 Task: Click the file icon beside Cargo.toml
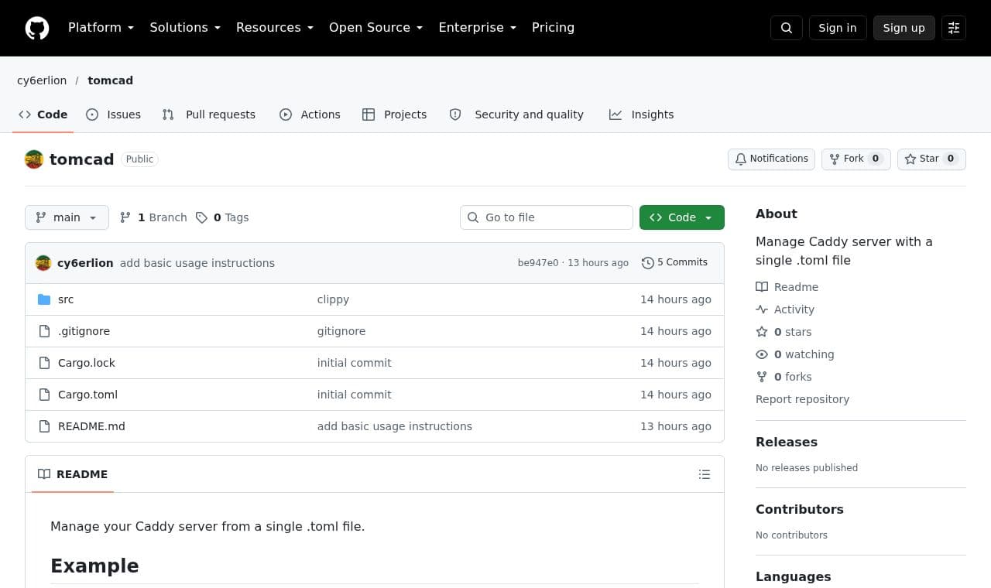coord(44,395)
